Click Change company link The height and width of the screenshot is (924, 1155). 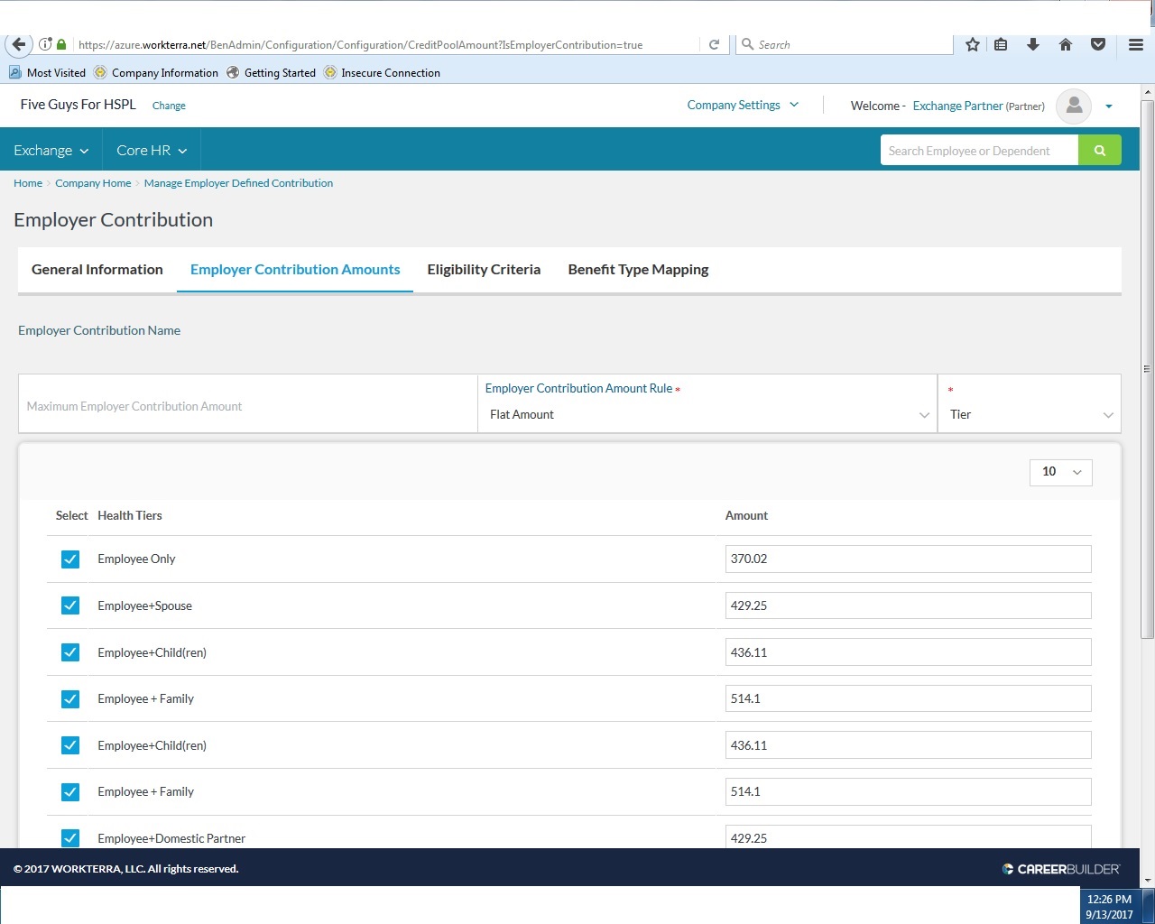169,106
